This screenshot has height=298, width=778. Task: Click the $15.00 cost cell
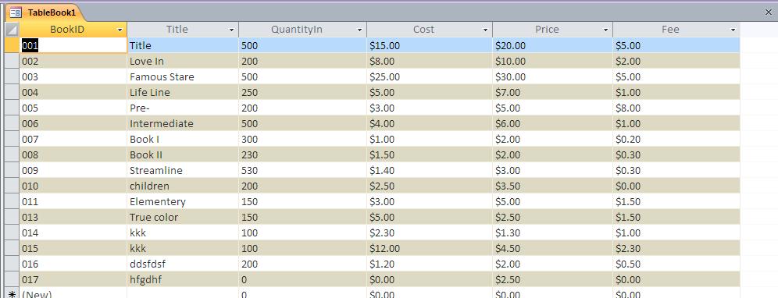(430, 45)
